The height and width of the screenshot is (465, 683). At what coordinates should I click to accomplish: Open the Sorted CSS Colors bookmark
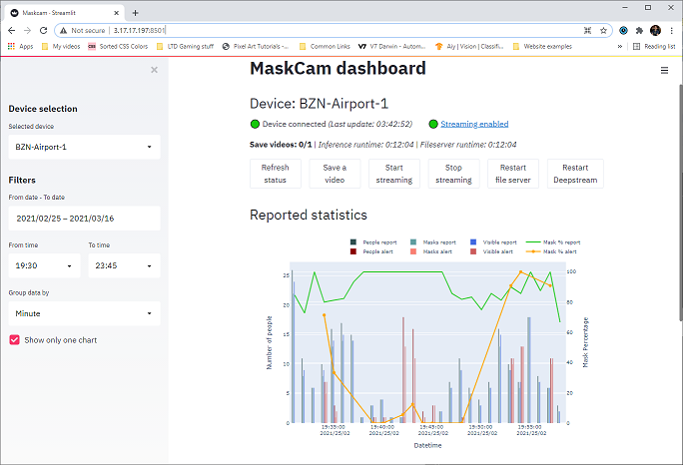click(x=123, y=46)
